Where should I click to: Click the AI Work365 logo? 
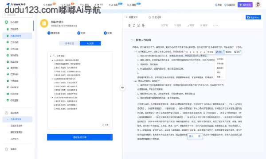16,4
